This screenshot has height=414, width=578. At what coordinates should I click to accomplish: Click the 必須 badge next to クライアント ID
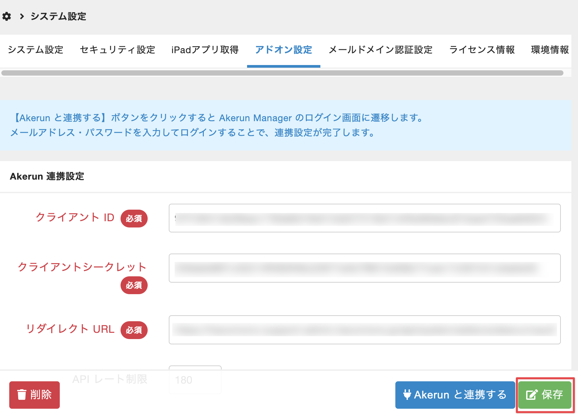point(134,219)
